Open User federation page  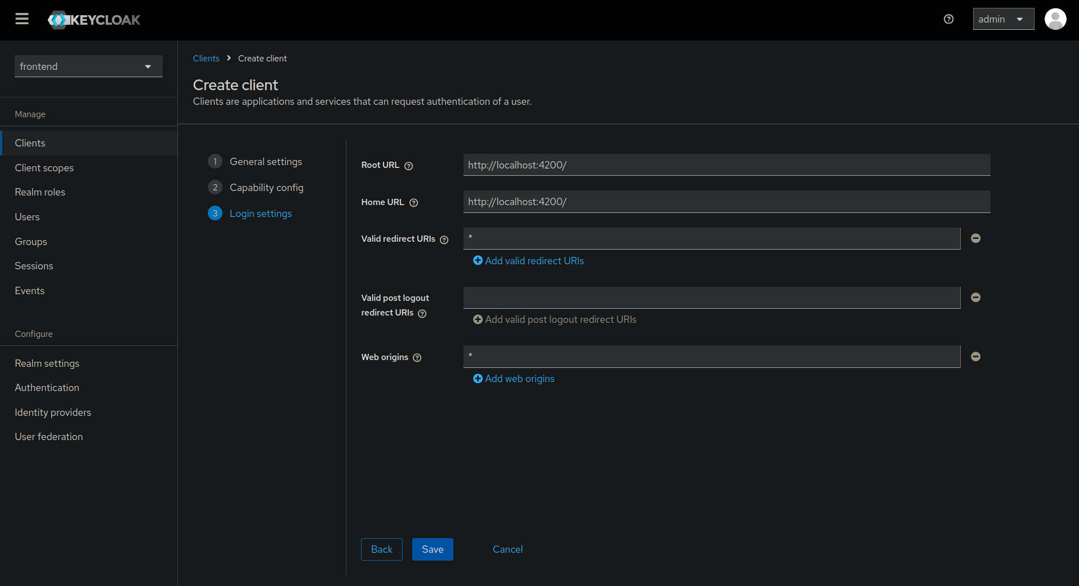(88, 437)
